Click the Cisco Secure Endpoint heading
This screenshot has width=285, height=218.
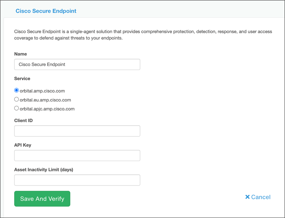[x=46, y=11]
